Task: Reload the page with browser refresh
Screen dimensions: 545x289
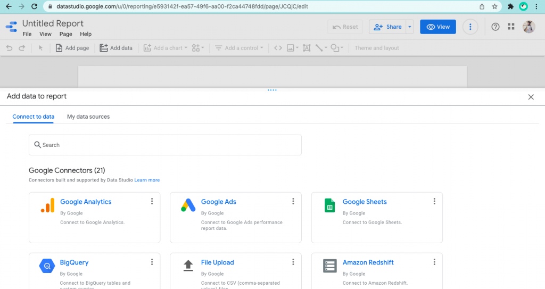Action: click(x=34, y=6)
